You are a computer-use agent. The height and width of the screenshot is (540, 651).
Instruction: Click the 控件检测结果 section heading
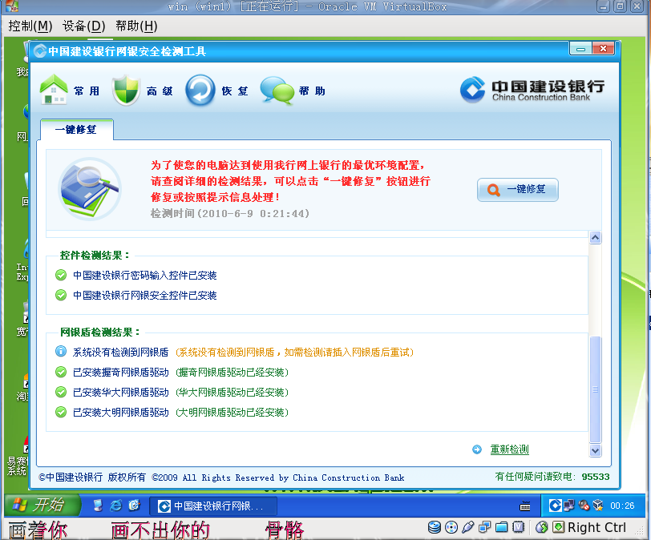[95, 256]
